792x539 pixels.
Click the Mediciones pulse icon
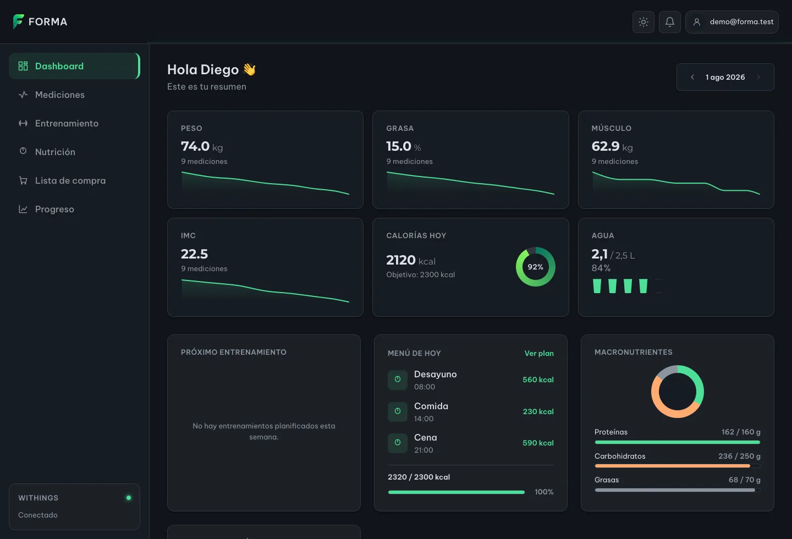click(x=23, y=95)
